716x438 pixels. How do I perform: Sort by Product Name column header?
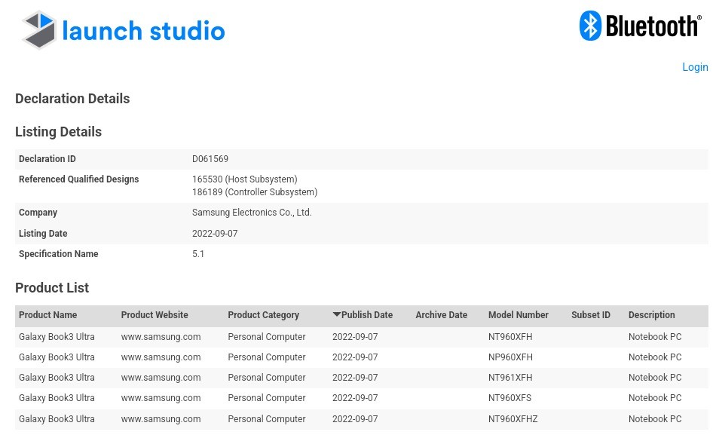(48, 315)
